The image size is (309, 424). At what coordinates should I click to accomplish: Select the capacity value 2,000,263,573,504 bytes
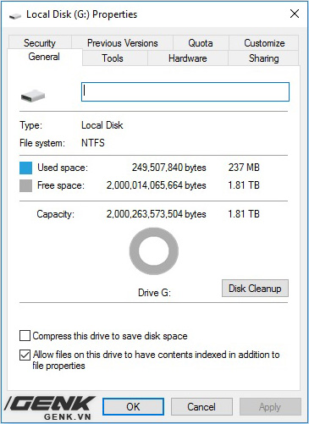tap(156, 214)
